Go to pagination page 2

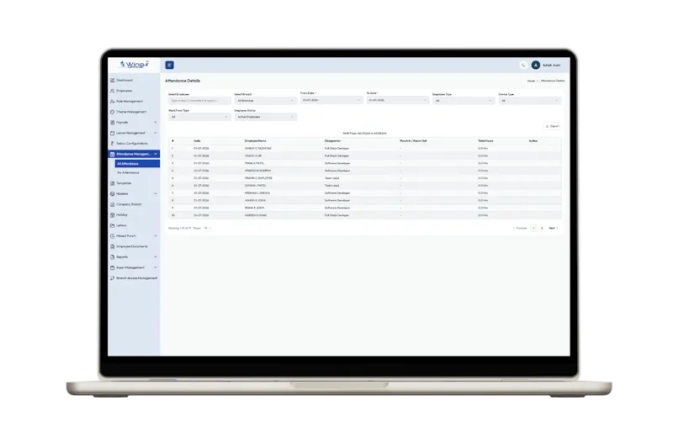point(542,228)
